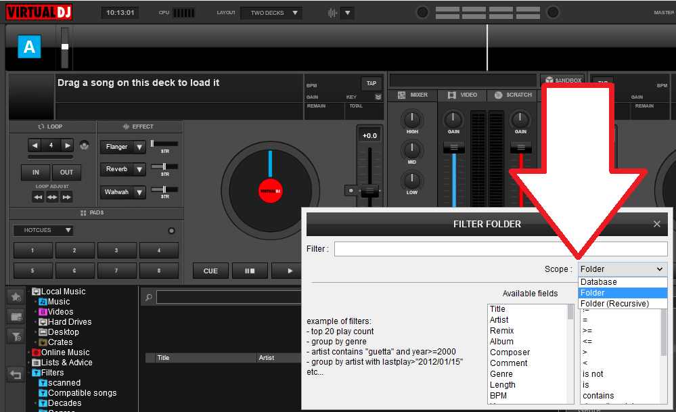Click the HIGH EQ knob
The height and width of the screenshot is (412, 676).
pos(412,119)
